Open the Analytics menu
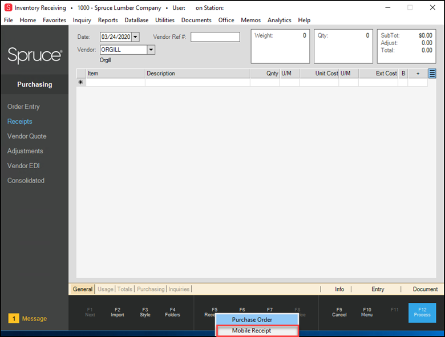This screenshot has height=337, width=445. point(280,20)
